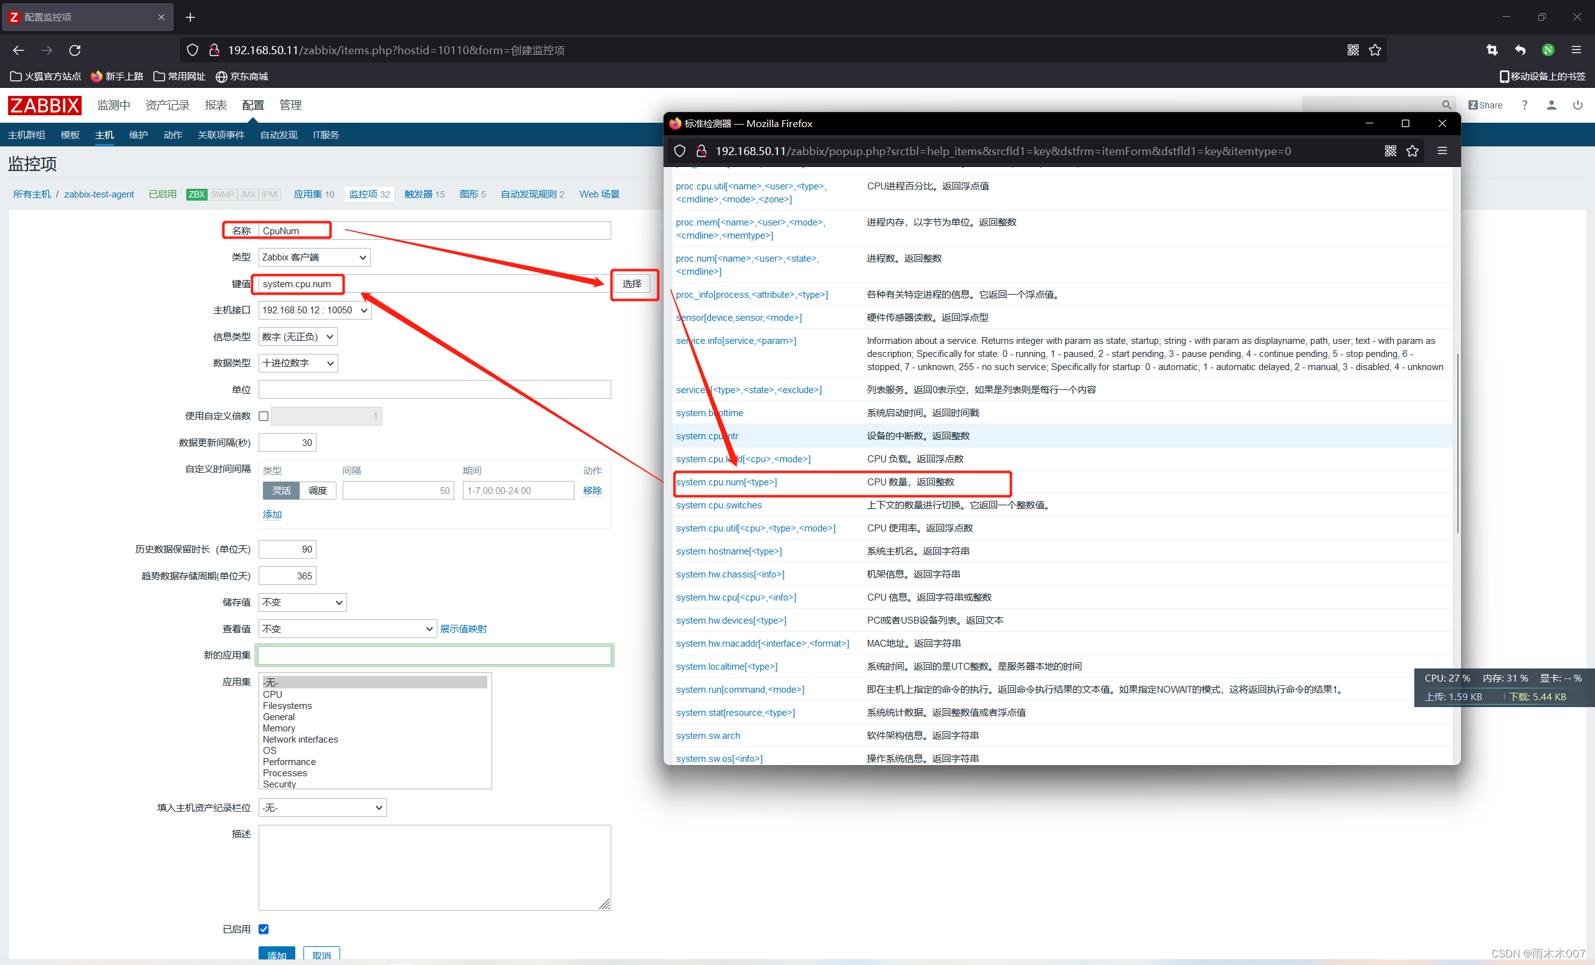Select the 灵活 interval type
The image size is (1595, 965).
click(281, 490)
